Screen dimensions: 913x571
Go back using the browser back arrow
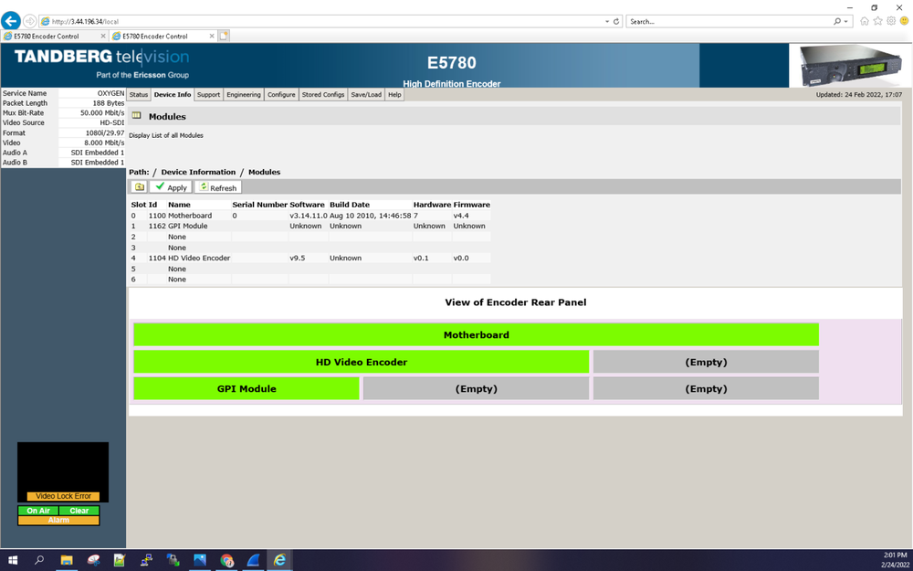point(11,21)
